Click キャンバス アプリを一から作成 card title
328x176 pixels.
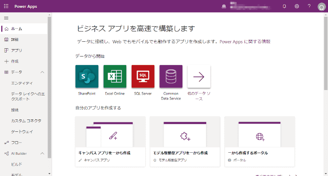(x=105, y=153)
